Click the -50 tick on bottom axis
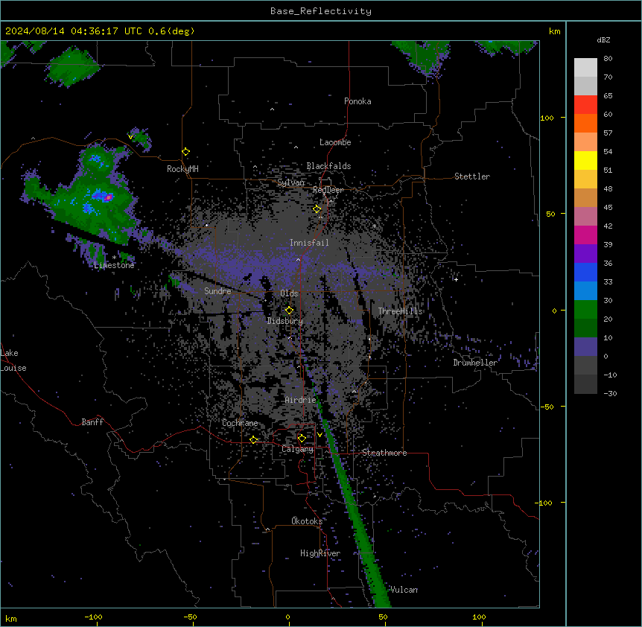642x627 pixels. coord(190,617)
